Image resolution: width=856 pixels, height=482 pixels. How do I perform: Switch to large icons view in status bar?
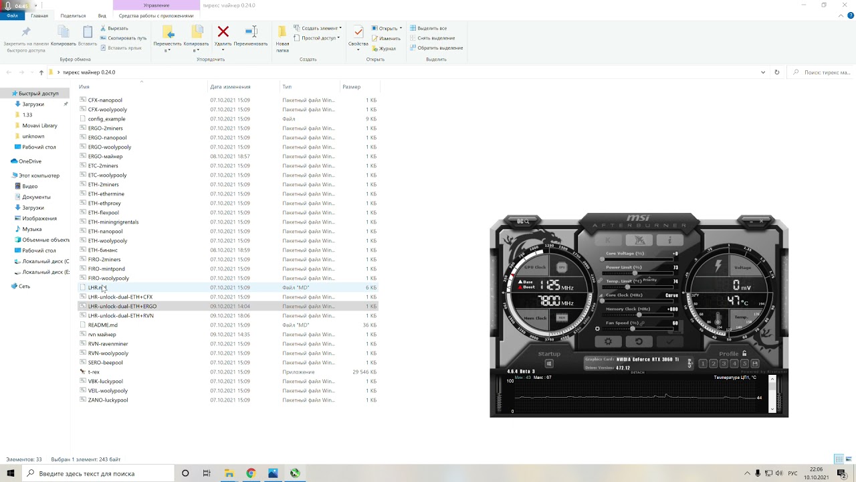click(849, 459)
